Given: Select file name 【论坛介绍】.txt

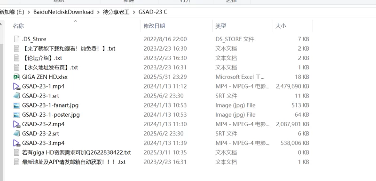Looking at the screenshot, I should pos(42,58).
